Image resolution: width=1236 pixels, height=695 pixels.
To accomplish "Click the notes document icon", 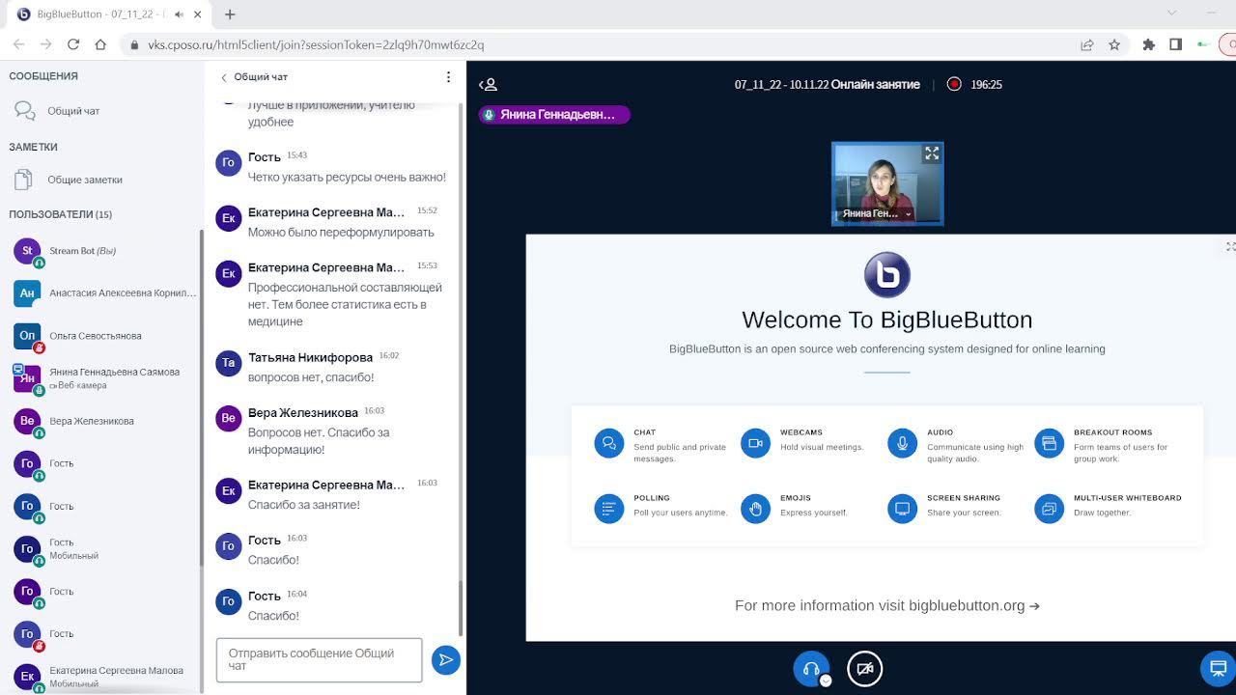I will [24, 180].
